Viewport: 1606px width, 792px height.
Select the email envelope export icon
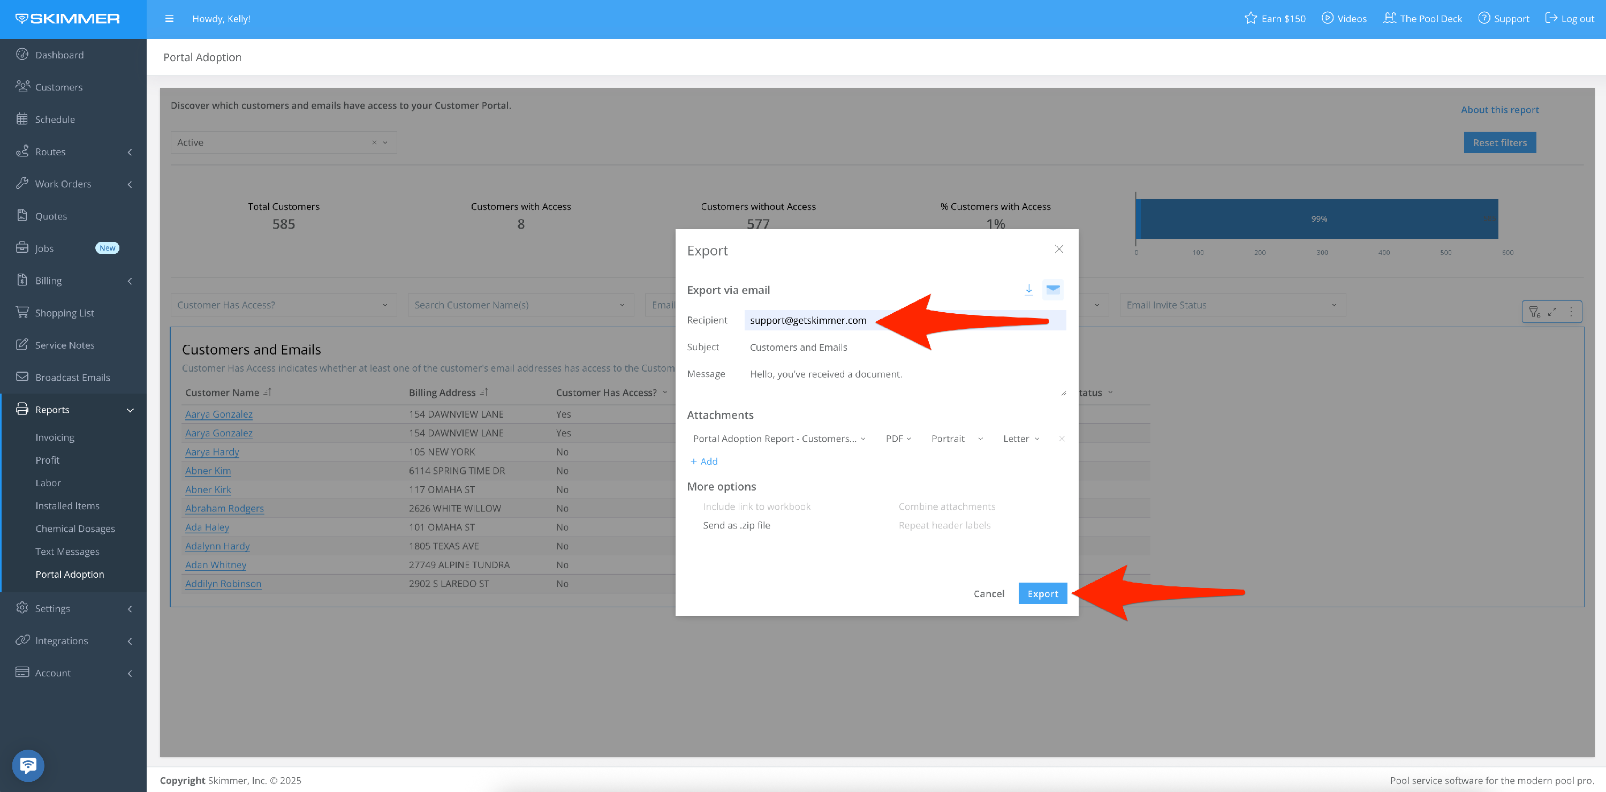(1053, 289)
